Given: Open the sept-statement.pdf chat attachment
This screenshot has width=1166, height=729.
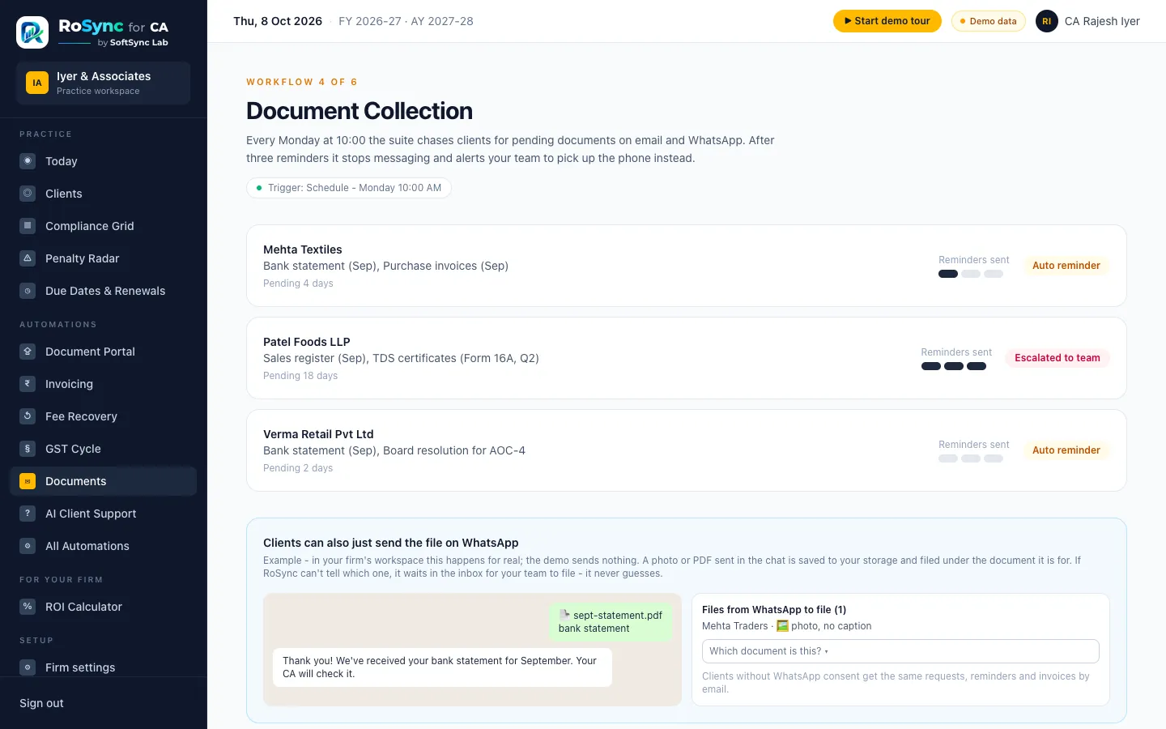Looking at the screenshot, I should (x=611, y=622).
